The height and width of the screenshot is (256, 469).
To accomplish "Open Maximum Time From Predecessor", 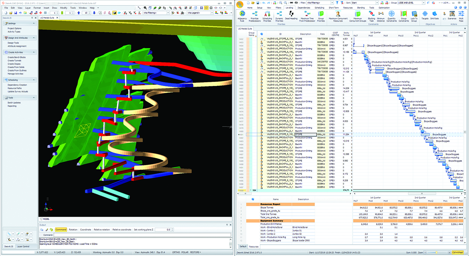I will point(307,16).
